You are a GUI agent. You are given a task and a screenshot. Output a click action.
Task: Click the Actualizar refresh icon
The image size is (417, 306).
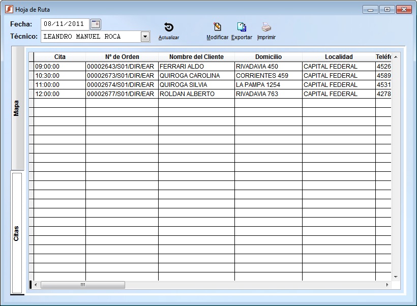click(169, 28)
